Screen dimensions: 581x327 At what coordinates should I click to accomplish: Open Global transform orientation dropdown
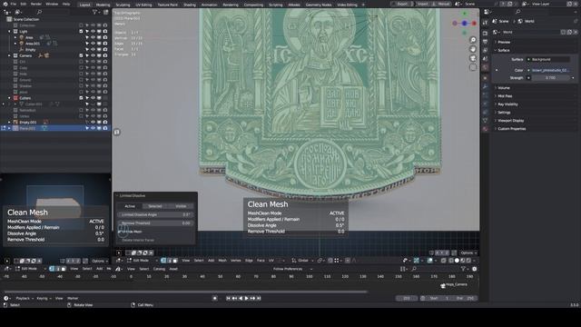coord(301,261)
